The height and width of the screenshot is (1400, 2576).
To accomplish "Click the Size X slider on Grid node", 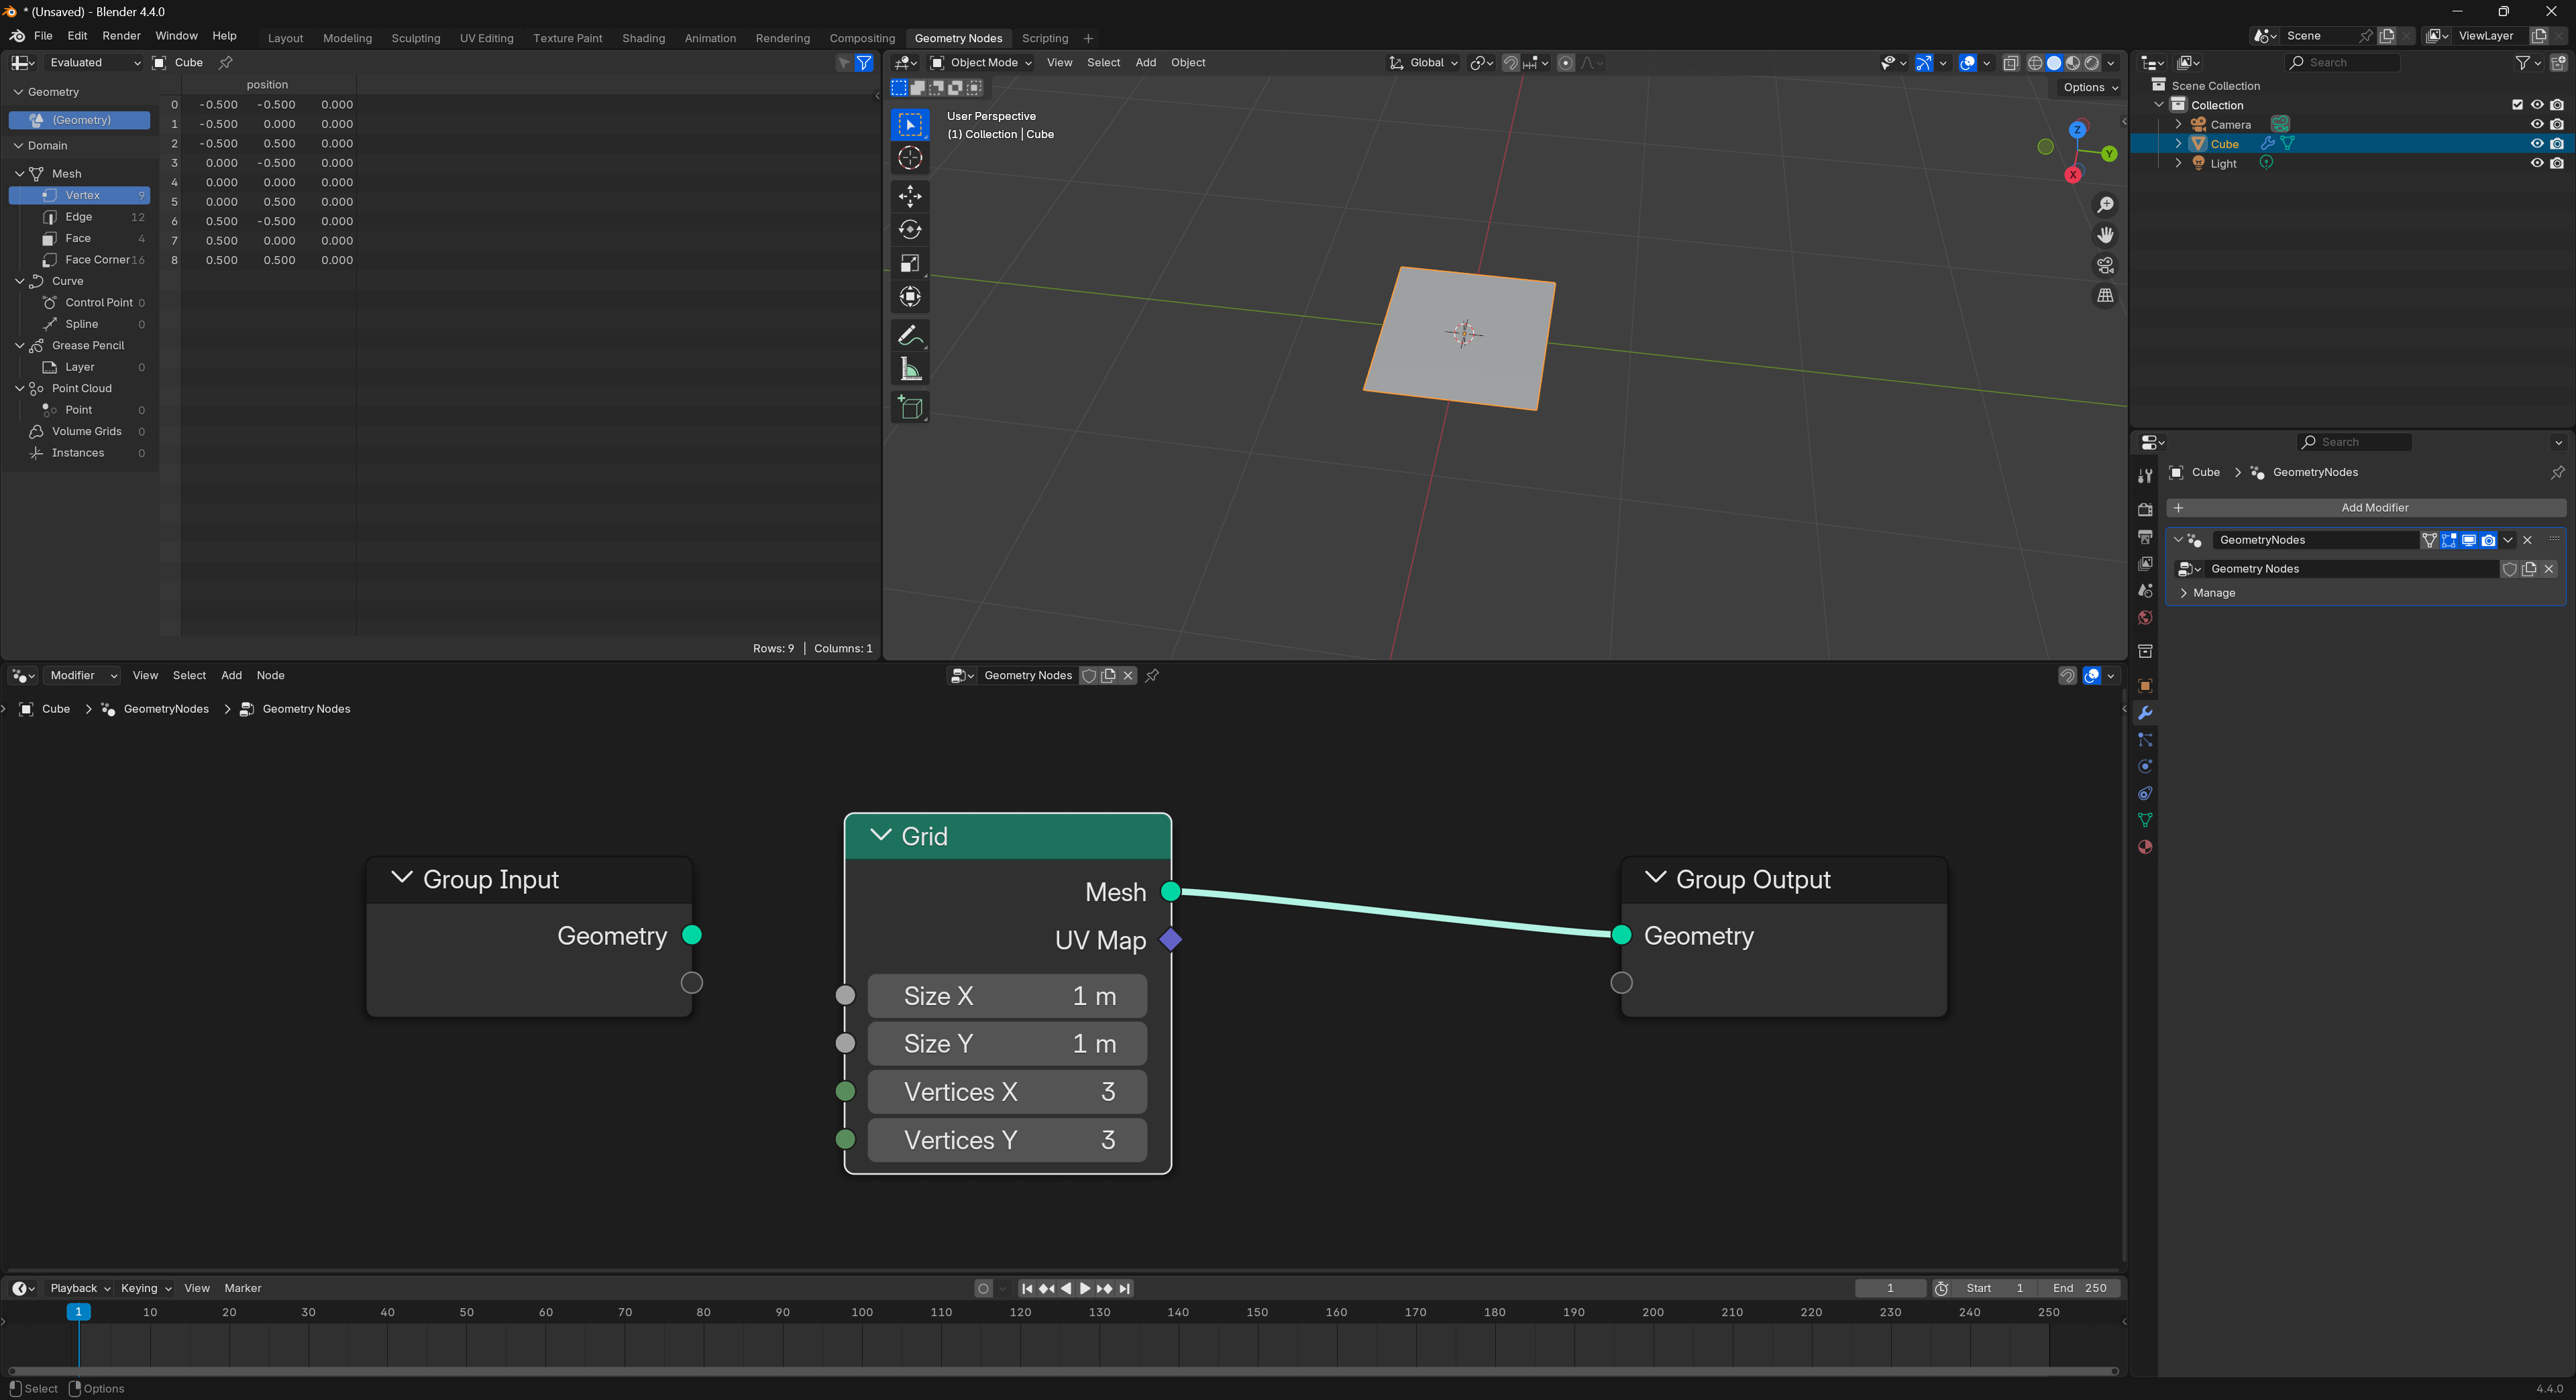I will (1006, 995).
